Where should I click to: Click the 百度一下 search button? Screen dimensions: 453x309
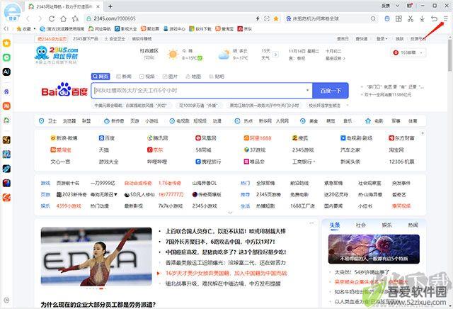(x=331, y=91)
